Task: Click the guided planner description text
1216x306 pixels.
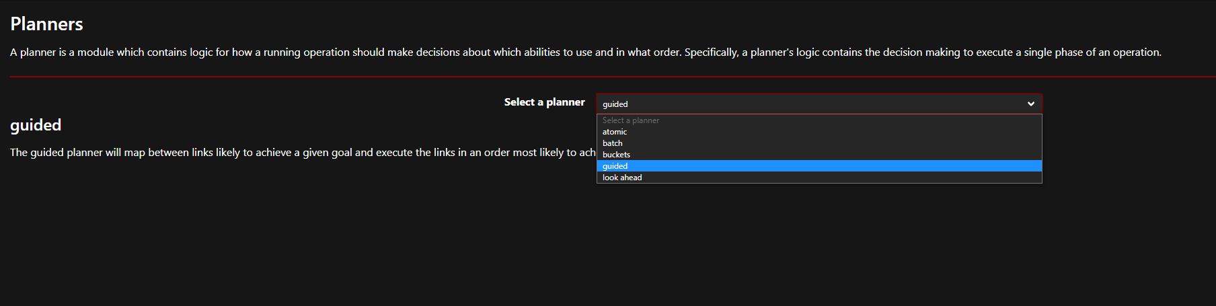Action: 303,153
